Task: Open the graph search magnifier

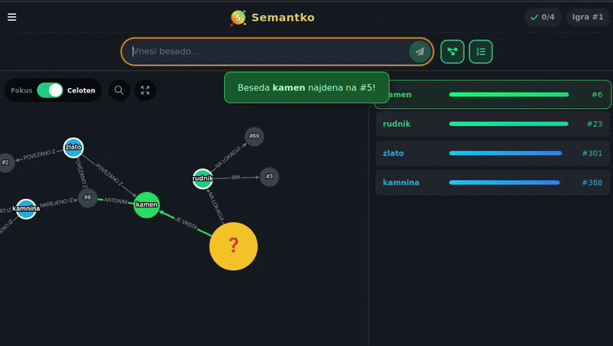Action: click(x=119, y=90)
